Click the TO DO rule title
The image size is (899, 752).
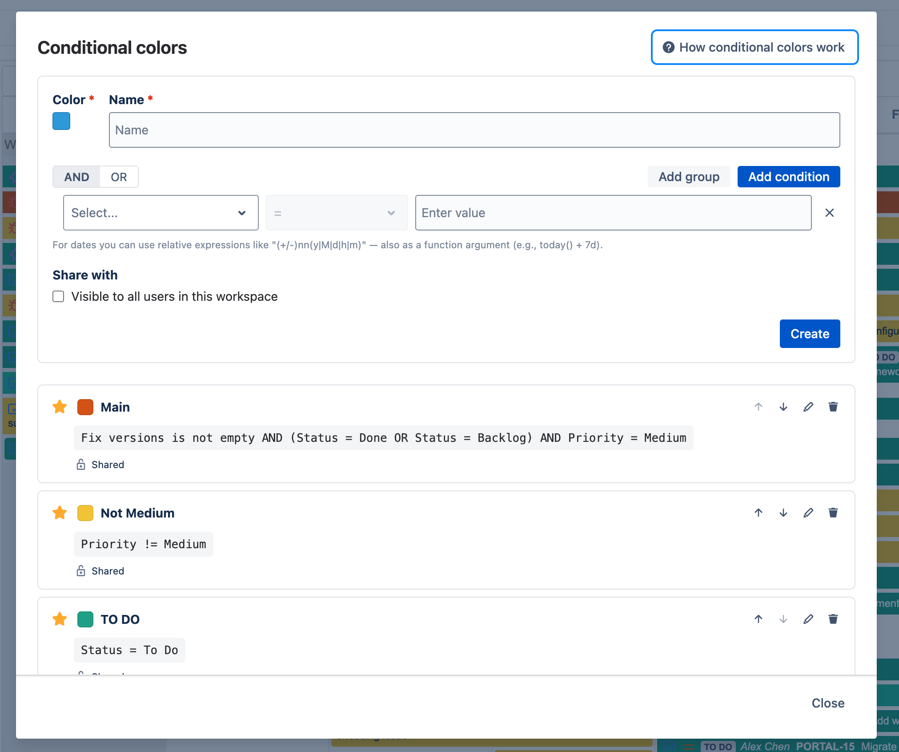point(120,619)
